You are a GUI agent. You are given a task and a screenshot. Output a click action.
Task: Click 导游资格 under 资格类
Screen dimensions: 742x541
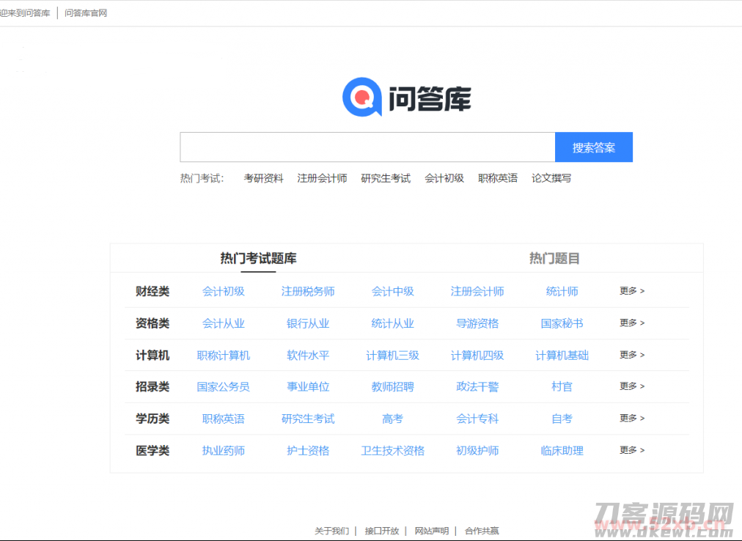click(477, 323)
